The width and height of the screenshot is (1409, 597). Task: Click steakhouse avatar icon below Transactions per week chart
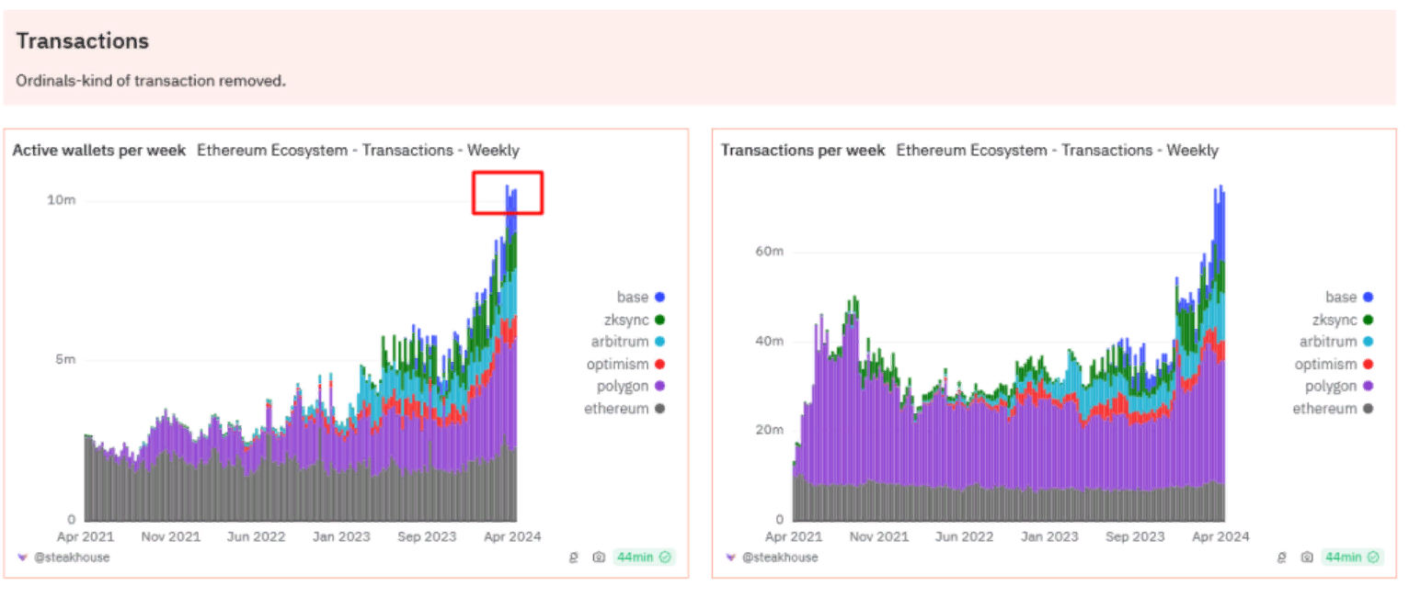click(730, 558)
